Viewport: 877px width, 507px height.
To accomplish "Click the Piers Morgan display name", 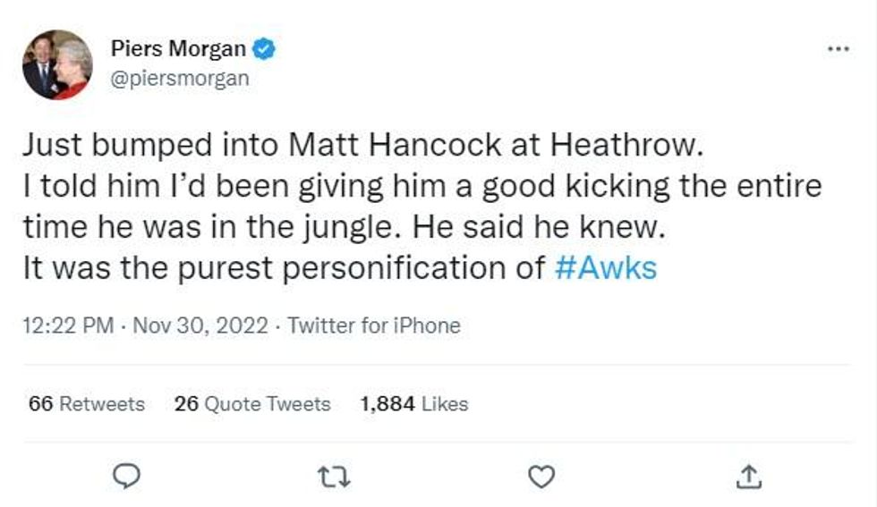I will (x=179, y=48).
